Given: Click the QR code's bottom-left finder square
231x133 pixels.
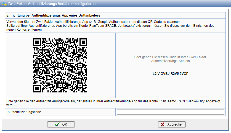Looking at the screenshot, I should point(38,87).
